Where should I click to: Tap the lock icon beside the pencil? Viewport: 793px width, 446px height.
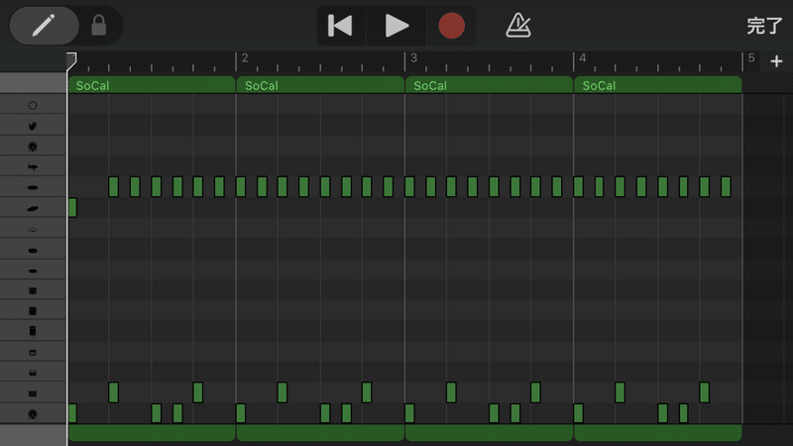click(x=98, y=26)
